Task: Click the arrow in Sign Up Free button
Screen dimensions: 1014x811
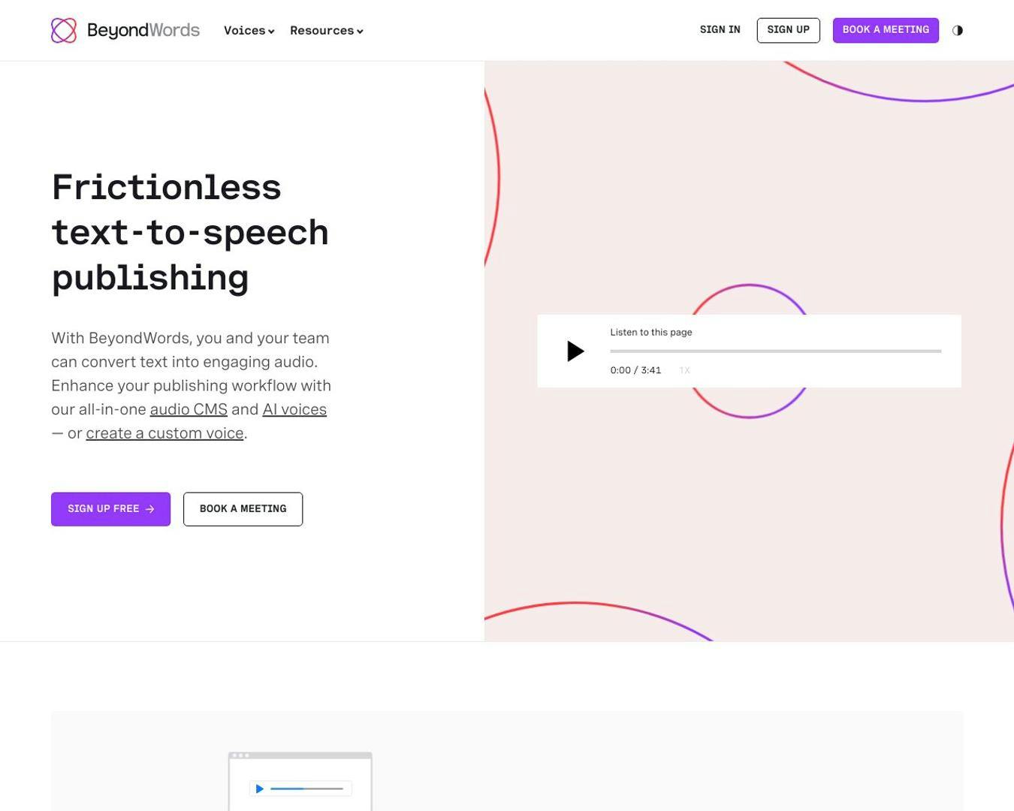Action: point(150,509)
